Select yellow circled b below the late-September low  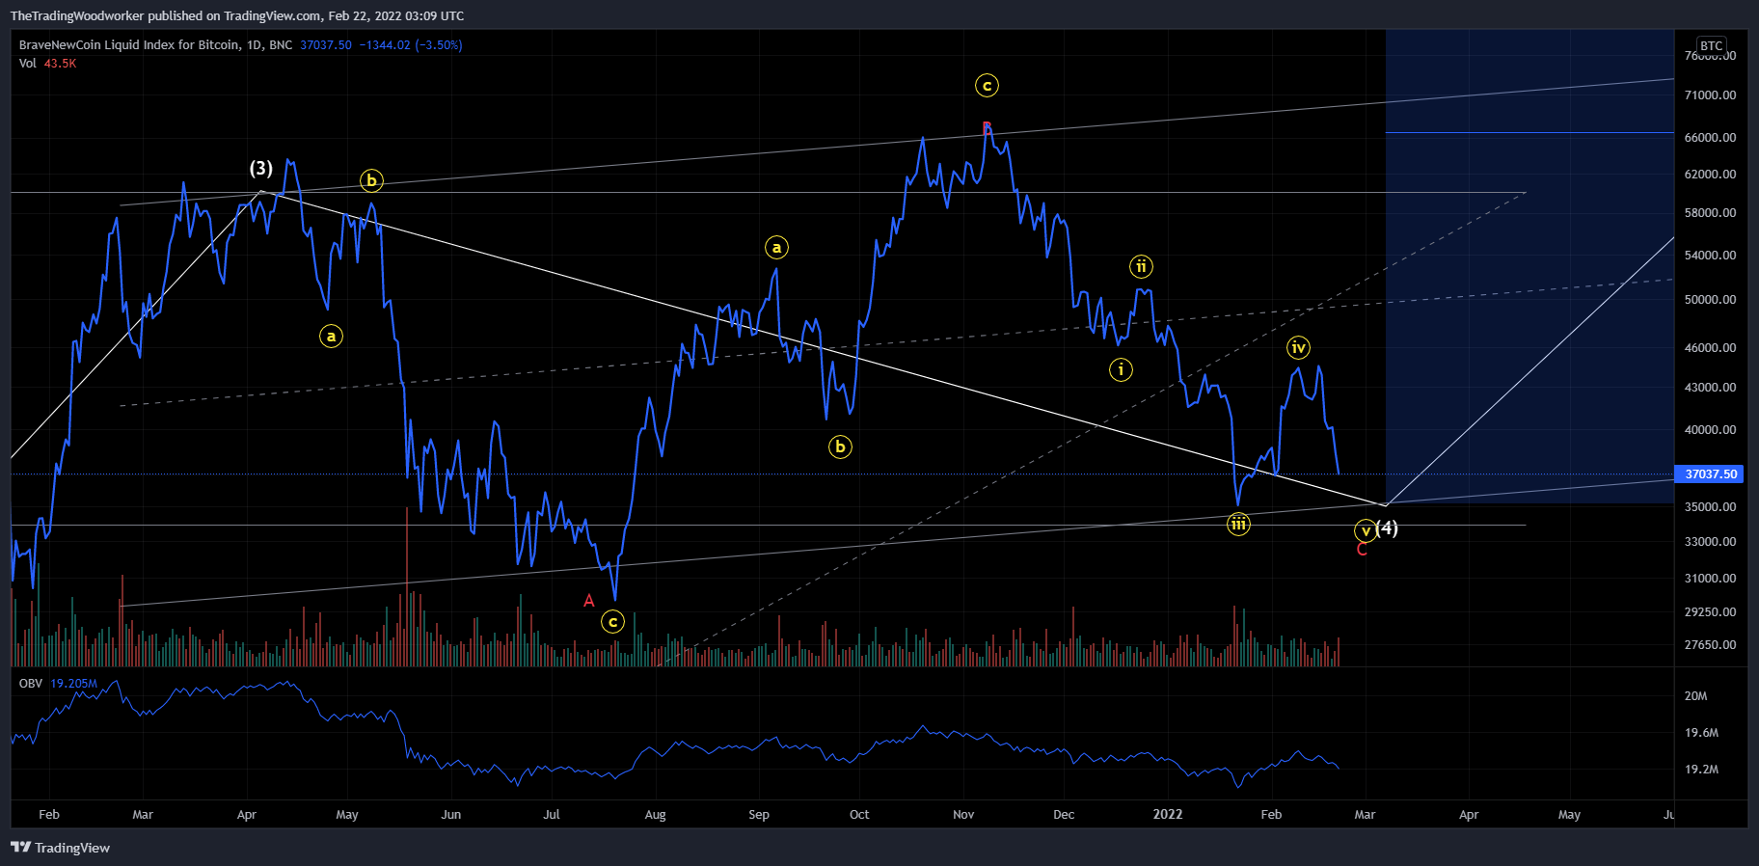840,447
